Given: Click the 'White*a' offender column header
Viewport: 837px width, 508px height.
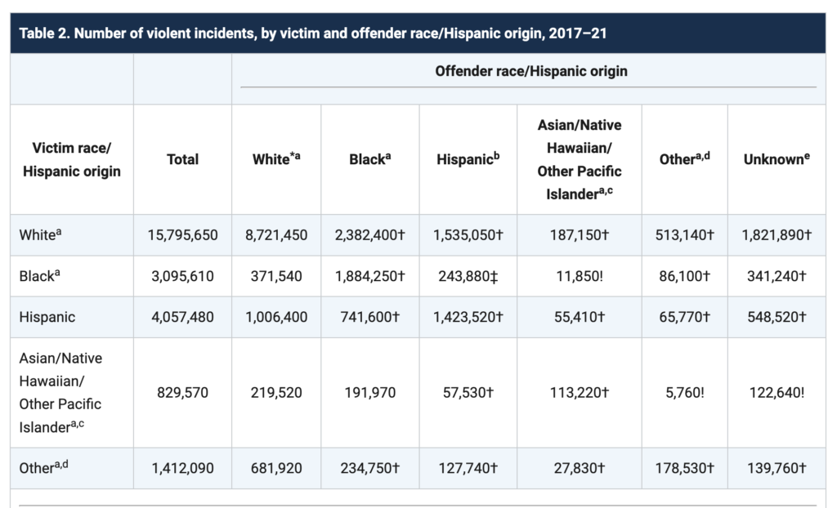Looking at the screenshot, I should click(x=276, y=159).
